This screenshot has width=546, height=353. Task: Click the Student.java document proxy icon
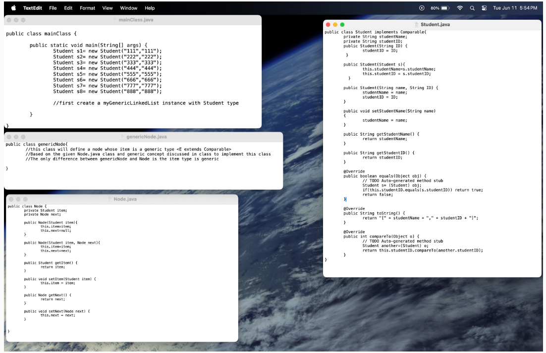(416, 24)
